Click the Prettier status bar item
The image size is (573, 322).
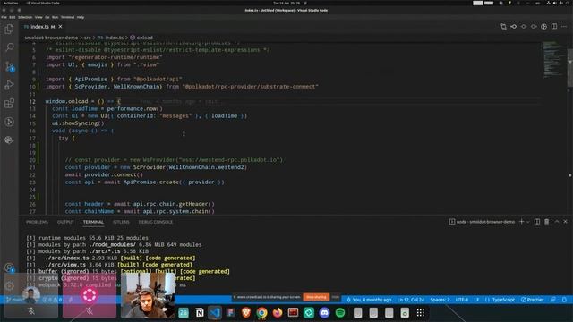click(533, 300)
